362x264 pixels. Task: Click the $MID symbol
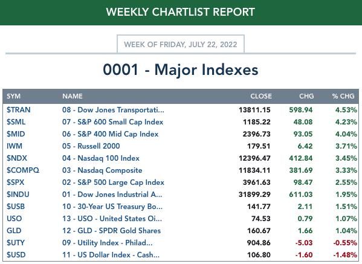16,134
